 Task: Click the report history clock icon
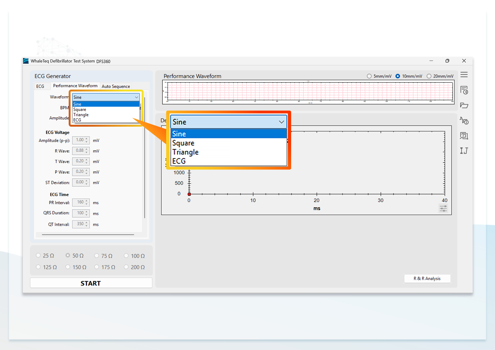(464, 90)
